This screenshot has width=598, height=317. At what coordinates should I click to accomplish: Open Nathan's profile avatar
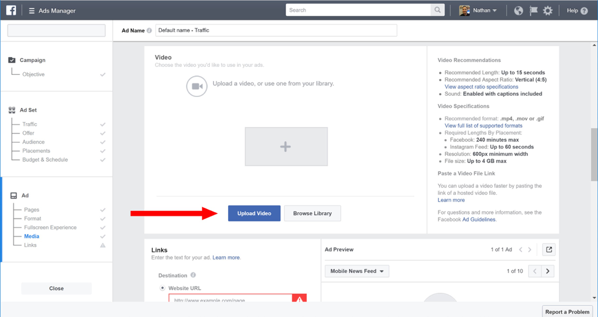tap(464, 10)
